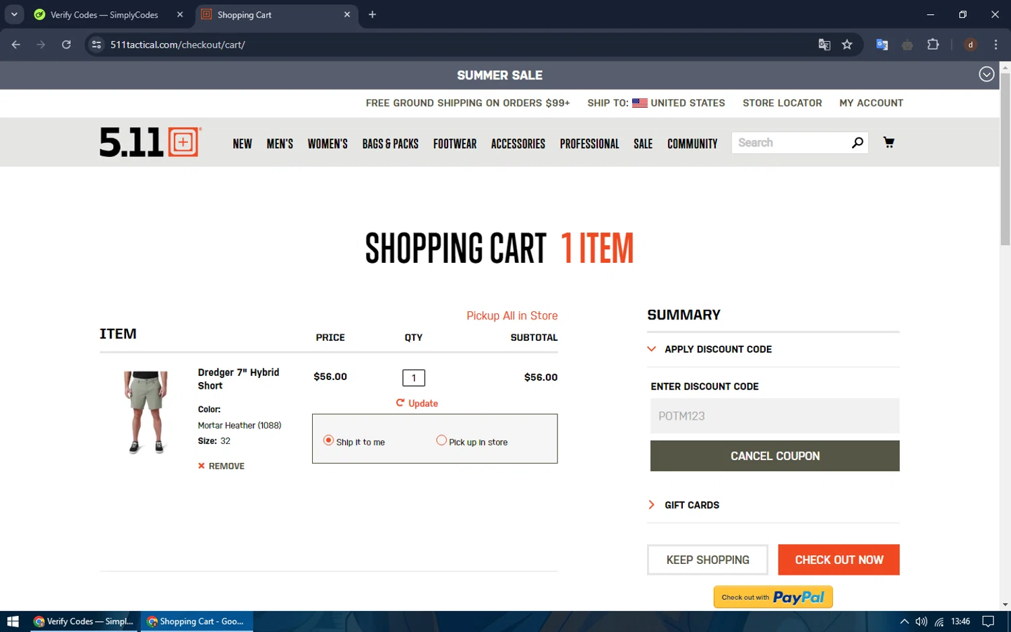Click Keep Shopping button
1011x632 pixels.
tap(708, 560)
